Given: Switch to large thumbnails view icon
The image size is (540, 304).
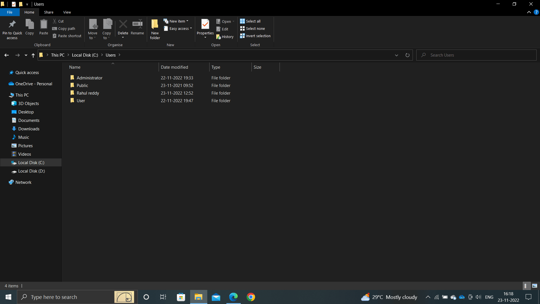Looking at the screenshot, I should pos(535,286).
